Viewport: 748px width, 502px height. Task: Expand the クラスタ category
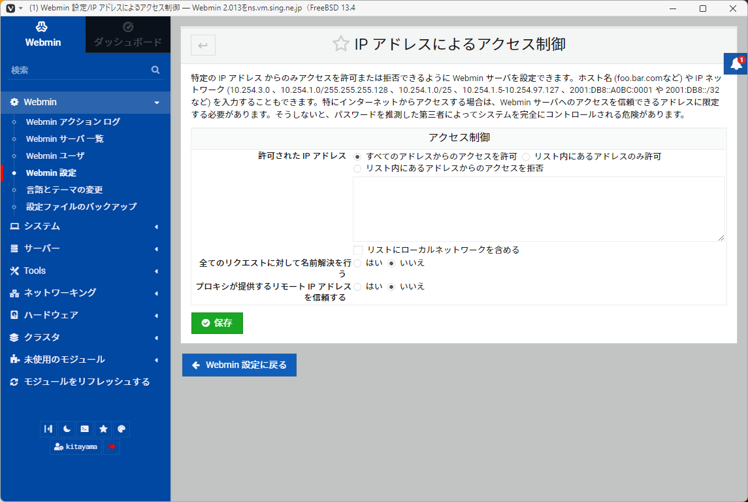pos(86,337)
